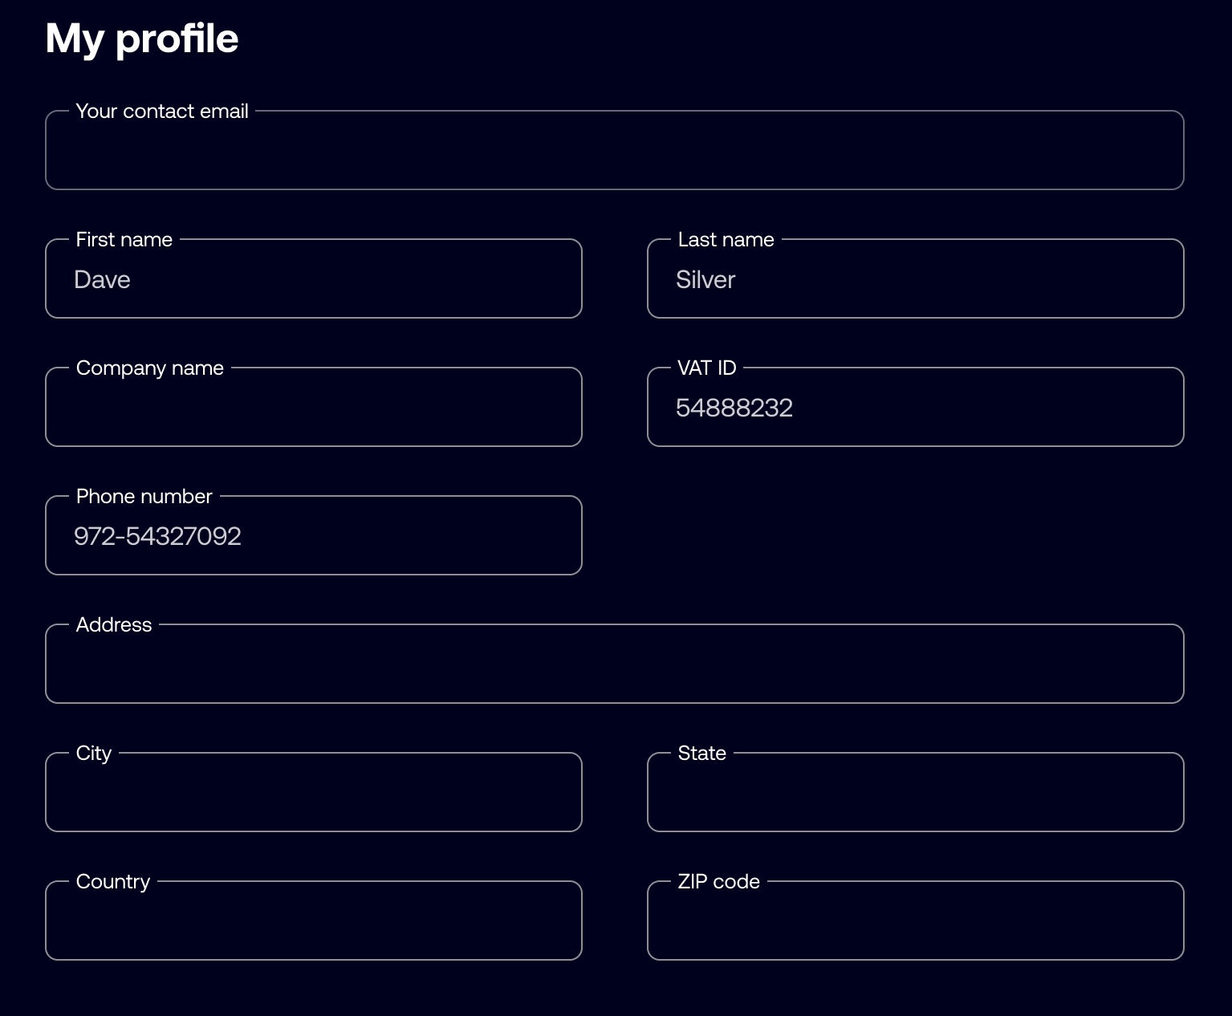1232x1016 pixels.
Task: Click the Last name field containing Silver
Action: 916,278
